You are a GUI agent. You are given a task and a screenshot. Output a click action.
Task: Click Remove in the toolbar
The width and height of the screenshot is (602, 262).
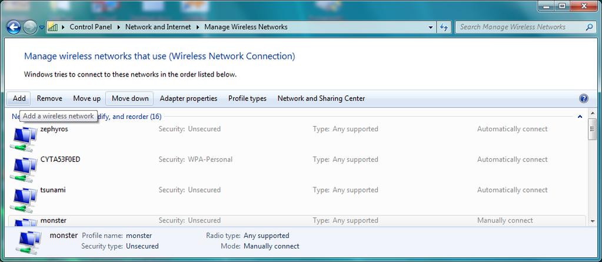[x=49, y=98]
